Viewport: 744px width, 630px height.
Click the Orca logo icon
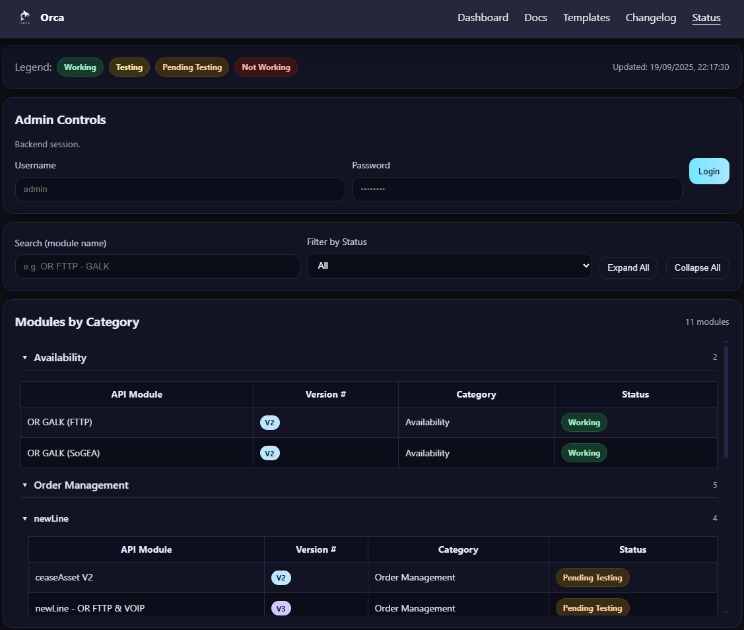click(x=24, y=17)
